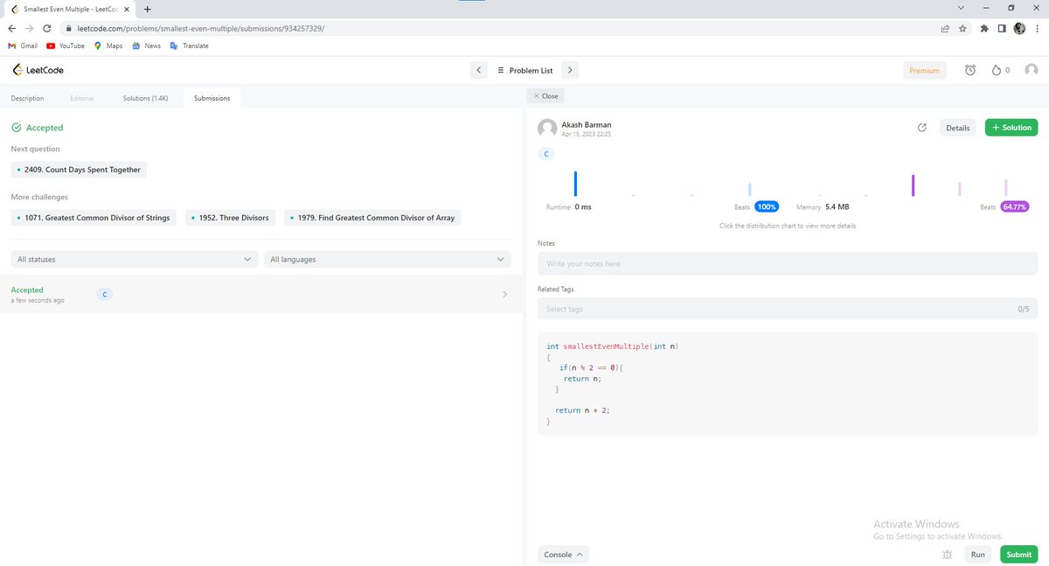1049x566 pixels.
Task: Switch to the Editorial tab
Action: coord(82,98)
